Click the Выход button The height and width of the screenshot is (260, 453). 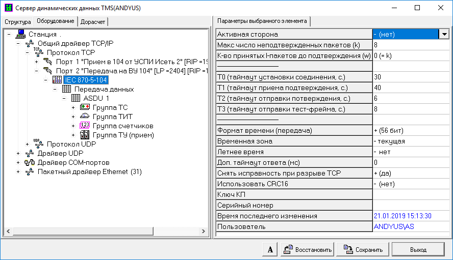pyautogui.click(x=418, y=250)
